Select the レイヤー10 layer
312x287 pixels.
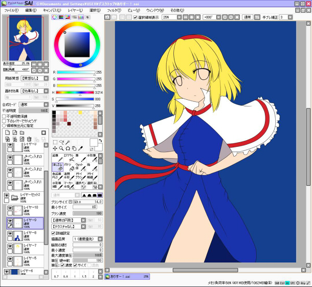click(25, 210)
